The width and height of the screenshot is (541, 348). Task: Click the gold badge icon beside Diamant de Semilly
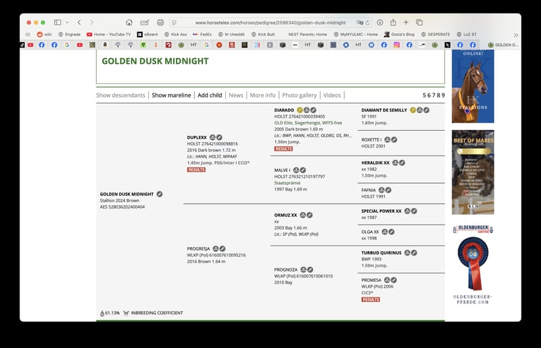pos(413,110)
